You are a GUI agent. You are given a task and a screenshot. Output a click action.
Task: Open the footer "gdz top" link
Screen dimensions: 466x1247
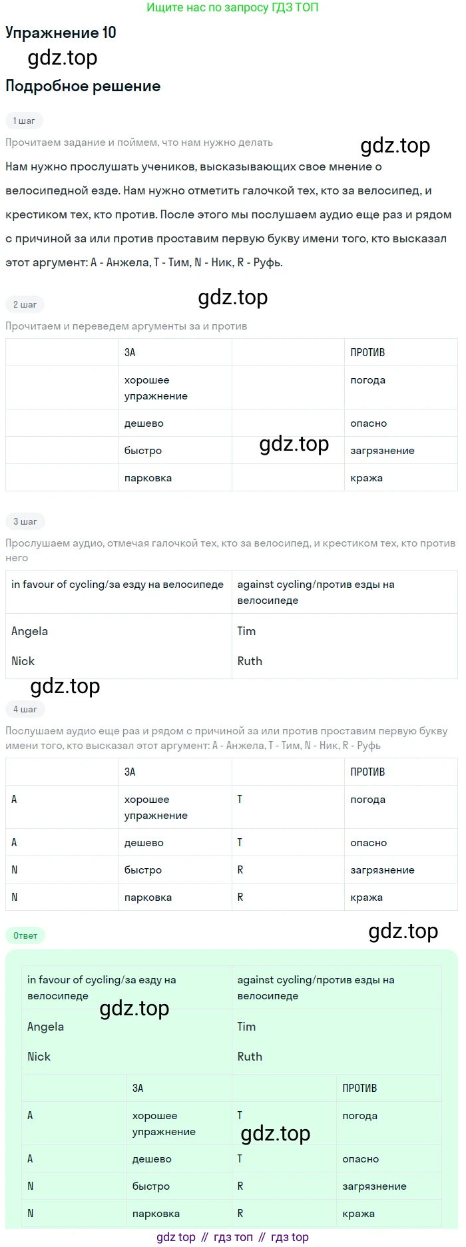tap(176, 1237)
